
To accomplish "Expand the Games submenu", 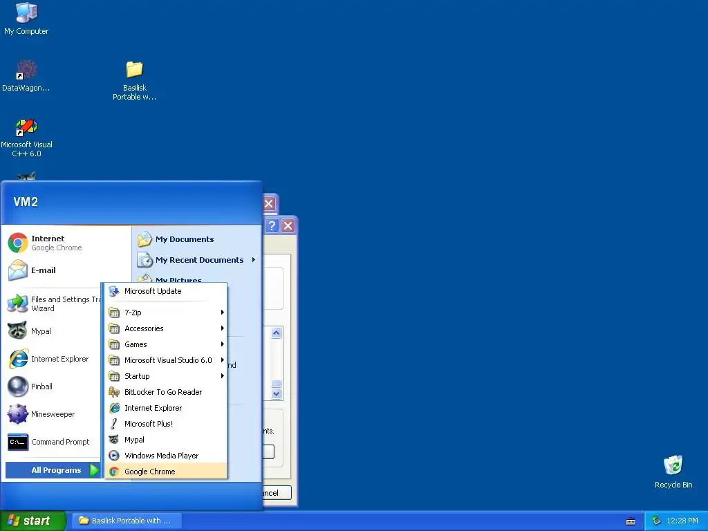I will click(166, 344).
